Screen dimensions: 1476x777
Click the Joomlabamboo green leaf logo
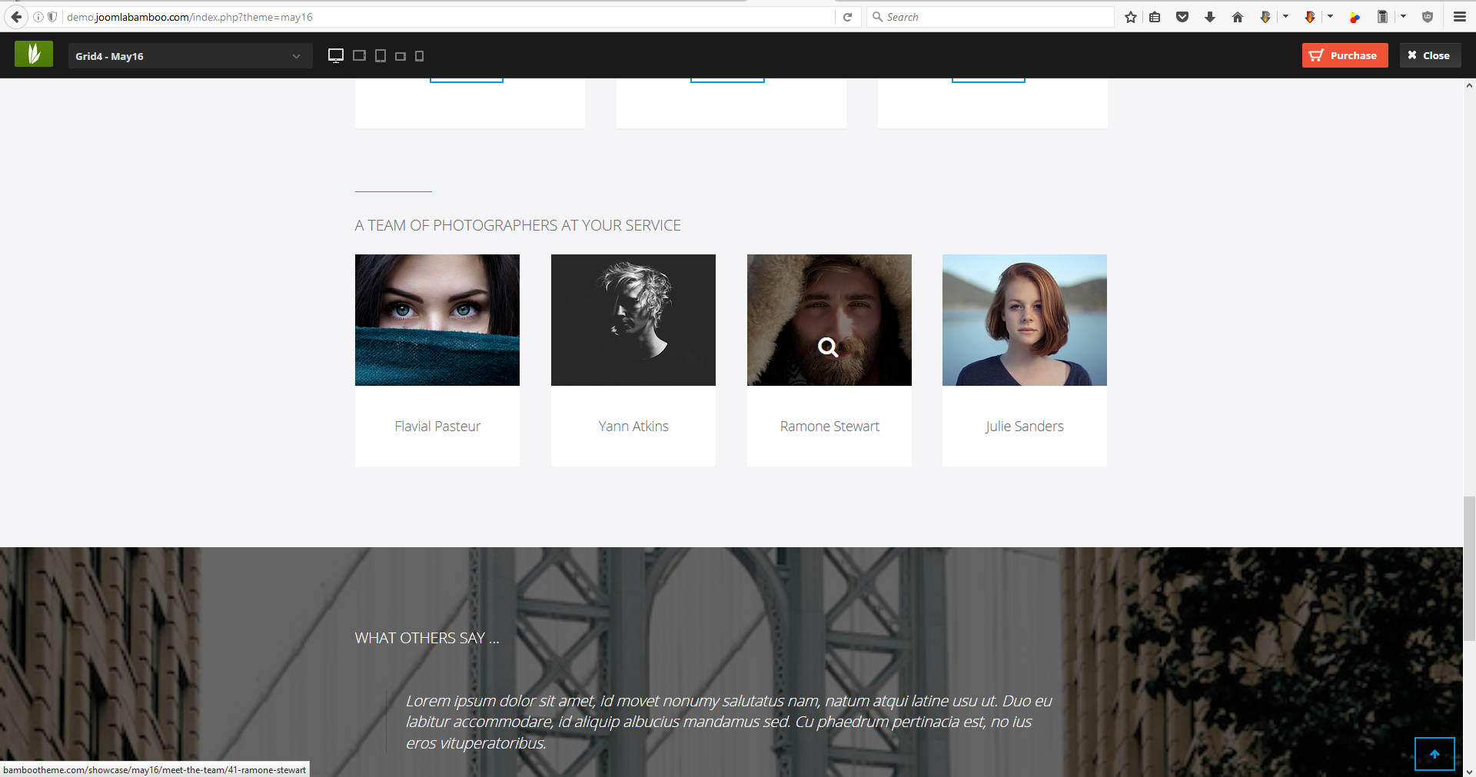pos(34,54)
